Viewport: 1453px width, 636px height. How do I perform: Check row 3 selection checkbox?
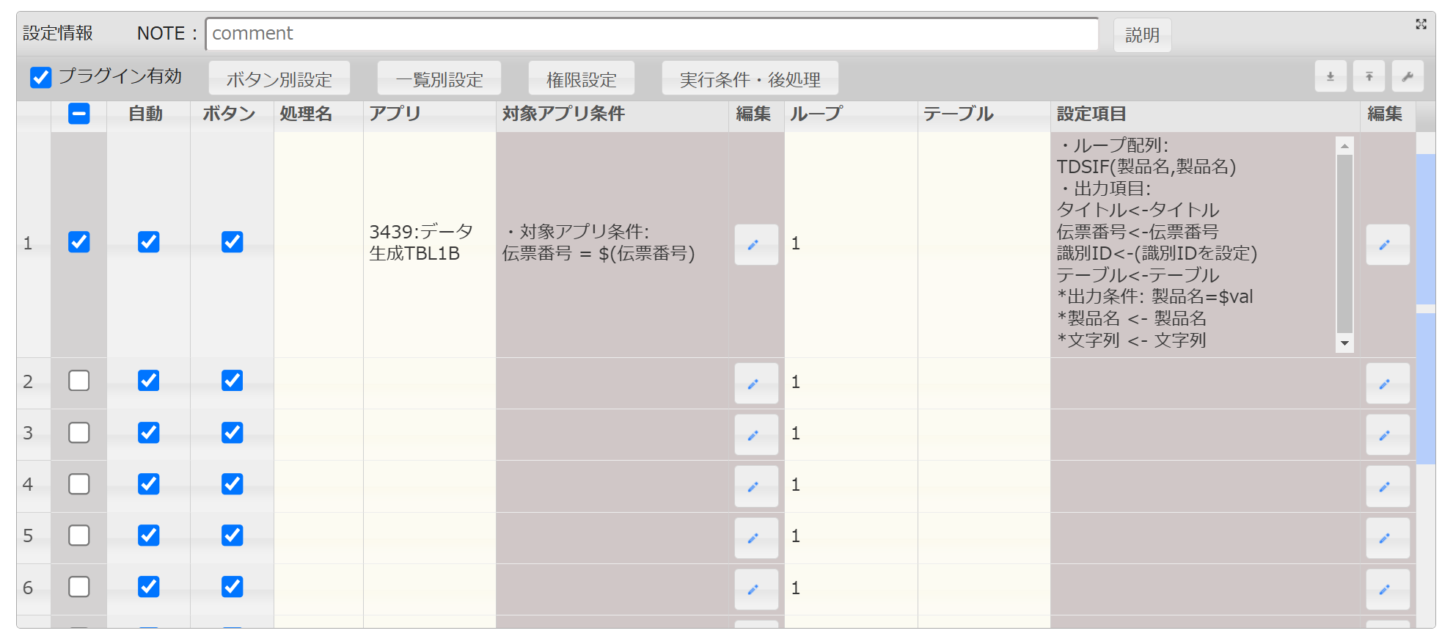[x=78, y=433]
